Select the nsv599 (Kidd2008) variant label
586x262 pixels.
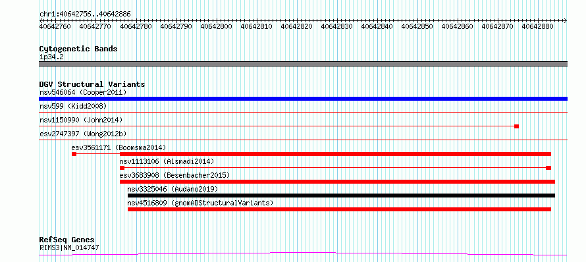pos(73,106)
